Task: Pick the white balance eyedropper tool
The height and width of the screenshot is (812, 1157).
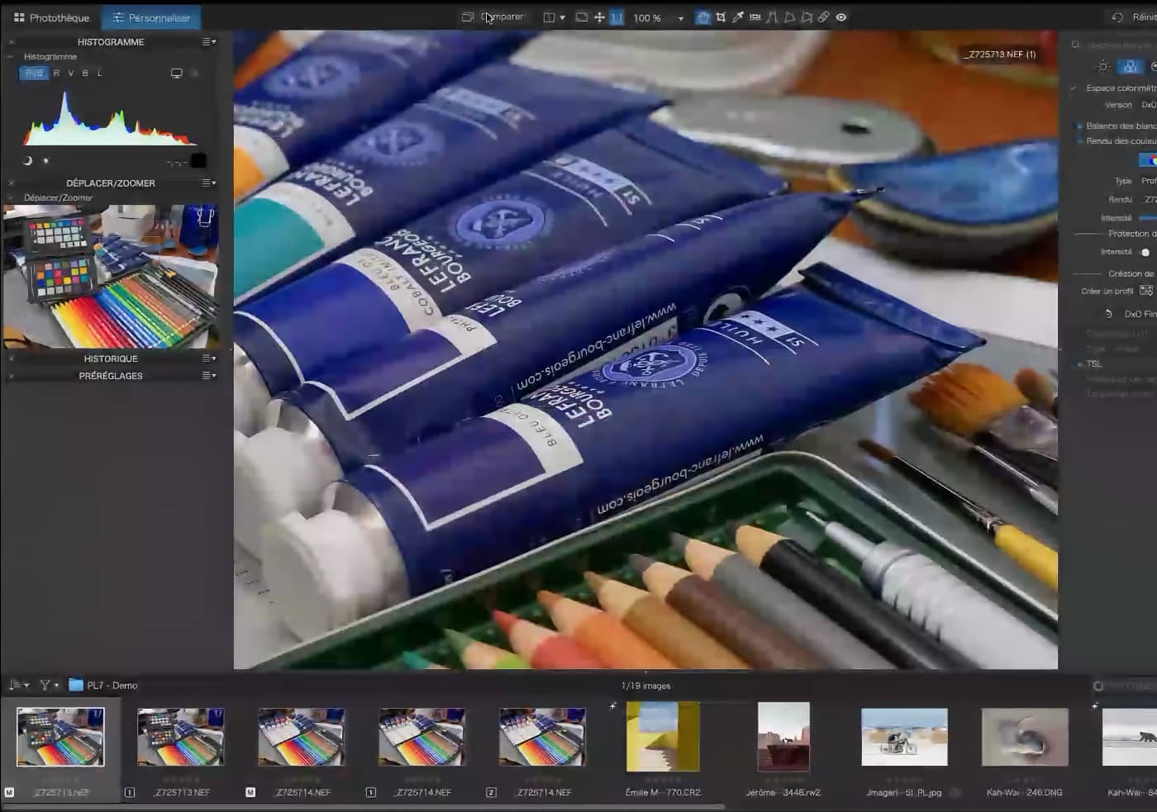Action: pos(738,17)
